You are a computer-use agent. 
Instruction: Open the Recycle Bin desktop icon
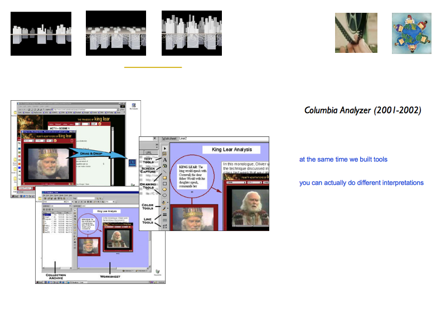158,272
